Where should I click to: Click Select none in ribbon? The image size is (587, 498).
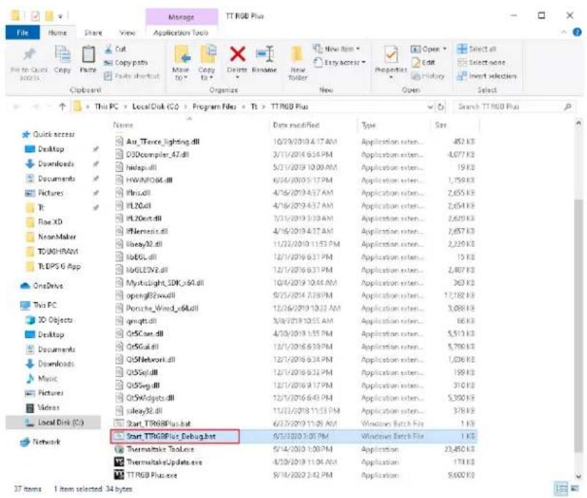481,63
